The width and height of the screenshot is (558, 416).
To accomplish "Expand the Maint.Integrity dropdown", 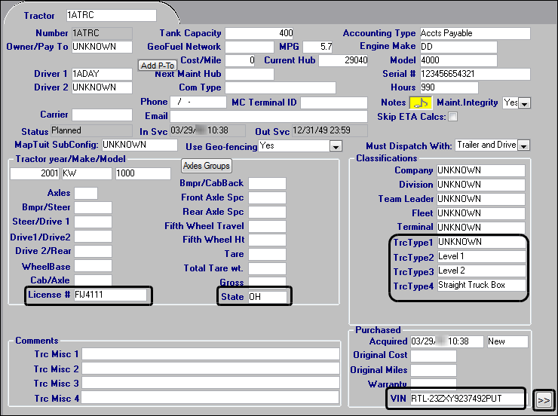I will tap(525, 103).
